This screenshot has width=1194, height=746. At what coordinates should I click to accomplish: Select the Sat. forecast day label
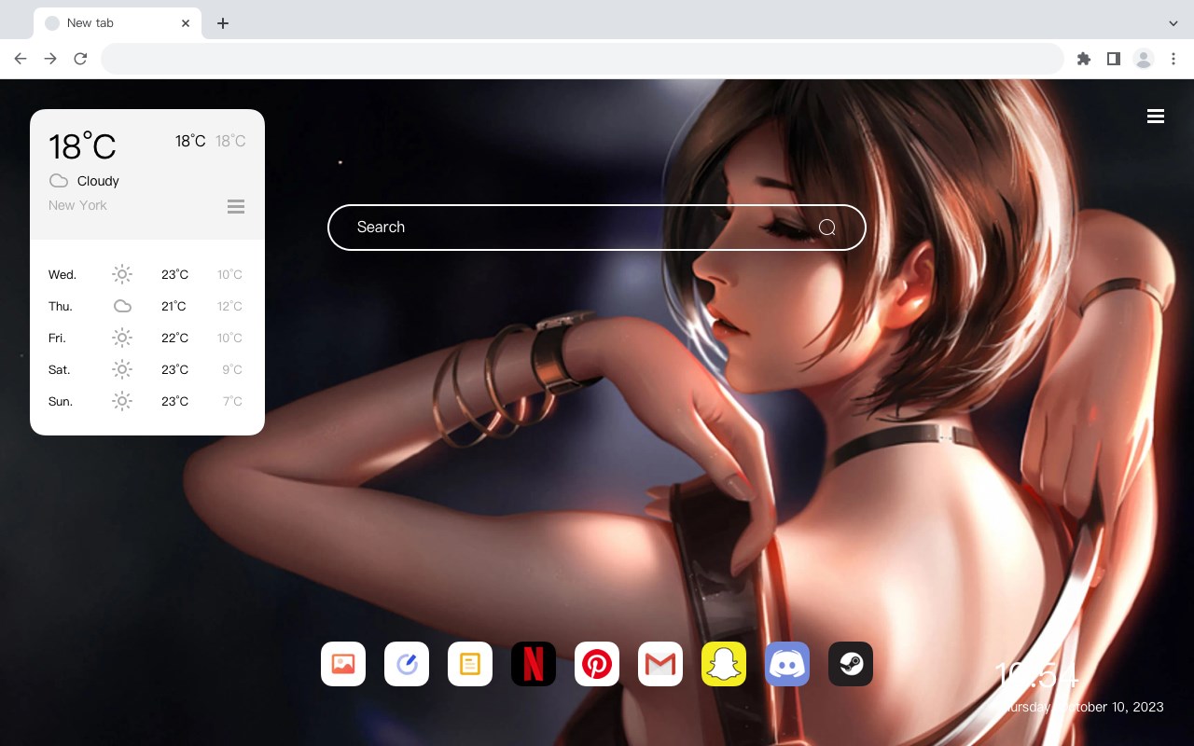point(60,370)
